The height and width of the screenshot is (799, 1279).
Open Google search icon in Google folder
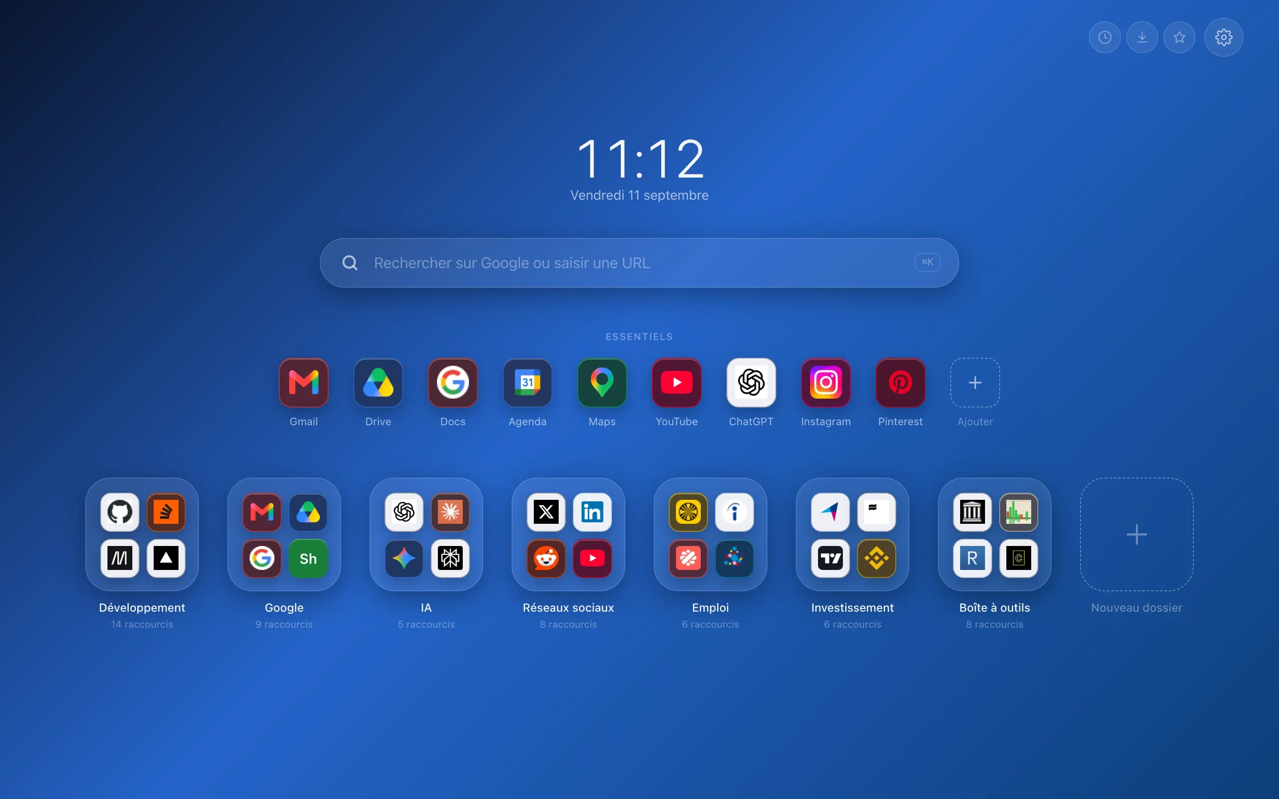(262, 558)
